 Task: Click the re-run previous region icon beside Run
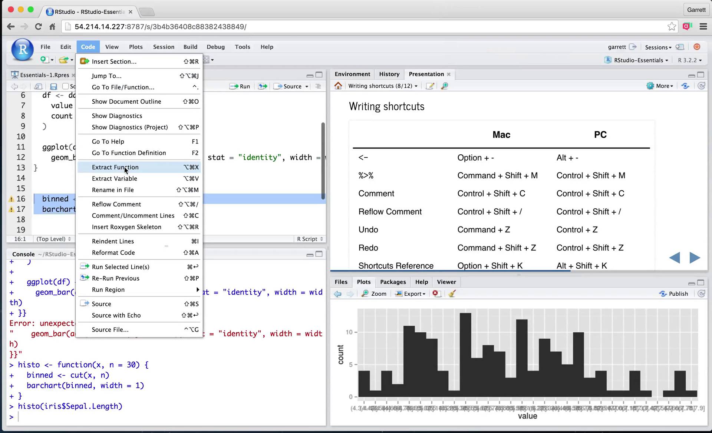click(263, 86)
